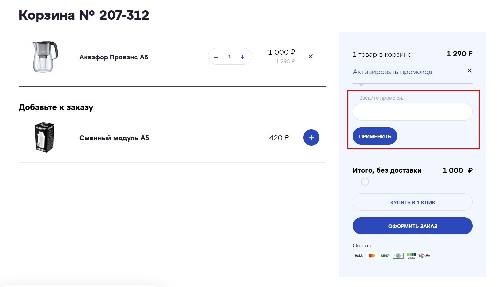This screenshot has width=501, height=287.
Task: Click the ОФОРМИТЬ ЗАКАЗ button
Action: (413, 226)
